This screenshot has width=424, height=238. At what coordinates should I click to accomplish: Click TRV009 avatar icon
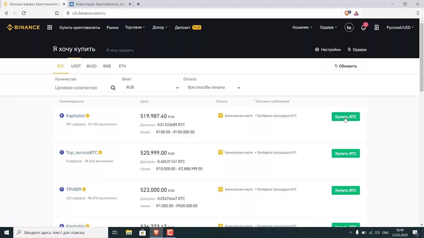click(x=62, y=189)
